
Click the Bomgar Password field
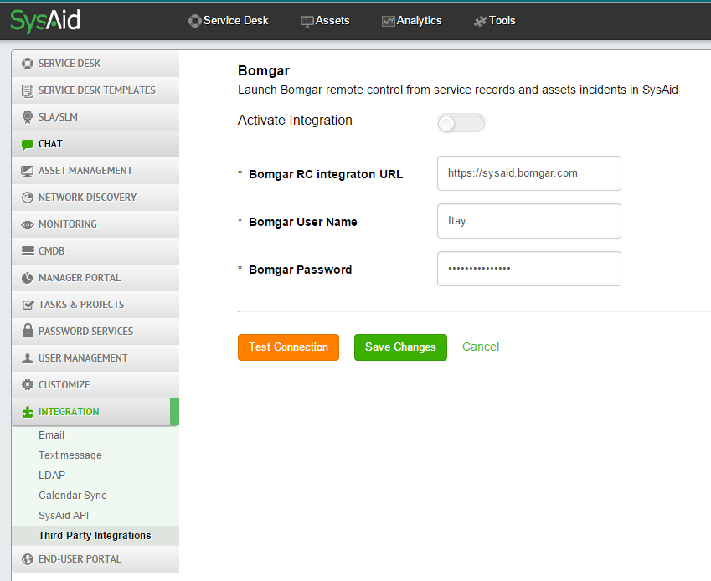pyautogui.click(x=529, y=268)
